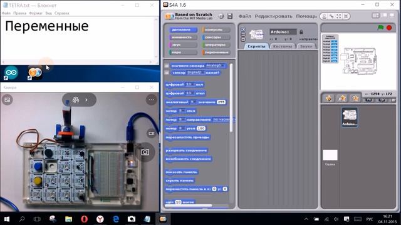Click the save project floppy icon
401x225 pixels.
point(230,16)
